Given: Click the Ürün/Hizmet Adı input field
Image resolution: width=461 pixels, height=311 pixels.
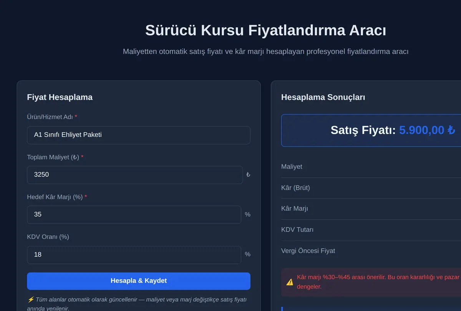Looking at the screenshot, I should tap(138, 135).
